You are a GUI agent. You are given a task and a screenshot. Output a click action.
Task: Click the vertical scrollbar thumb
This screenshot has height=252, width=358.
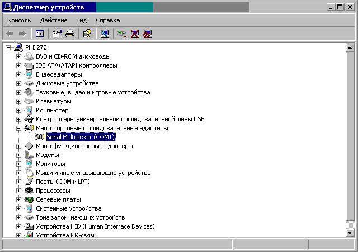click(350, 136)
